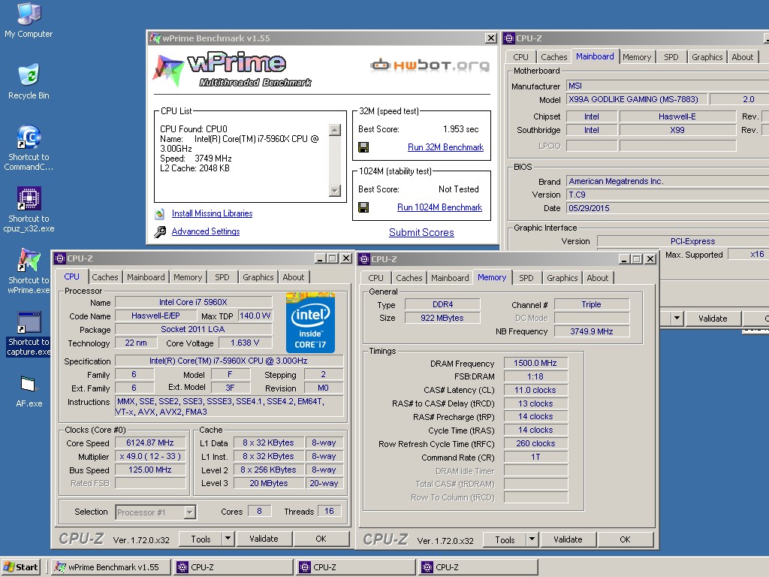Click save icon beside Run 32M Benchmark

click(363, 147)
